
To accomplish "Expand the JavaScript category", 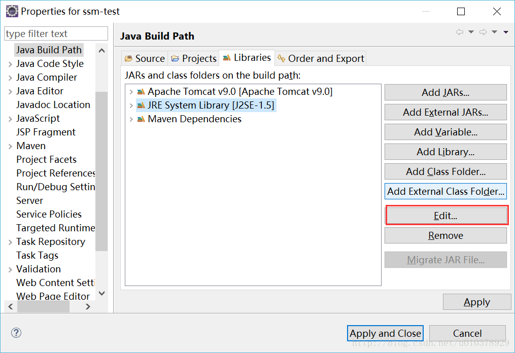I will [x=10, y=119].
